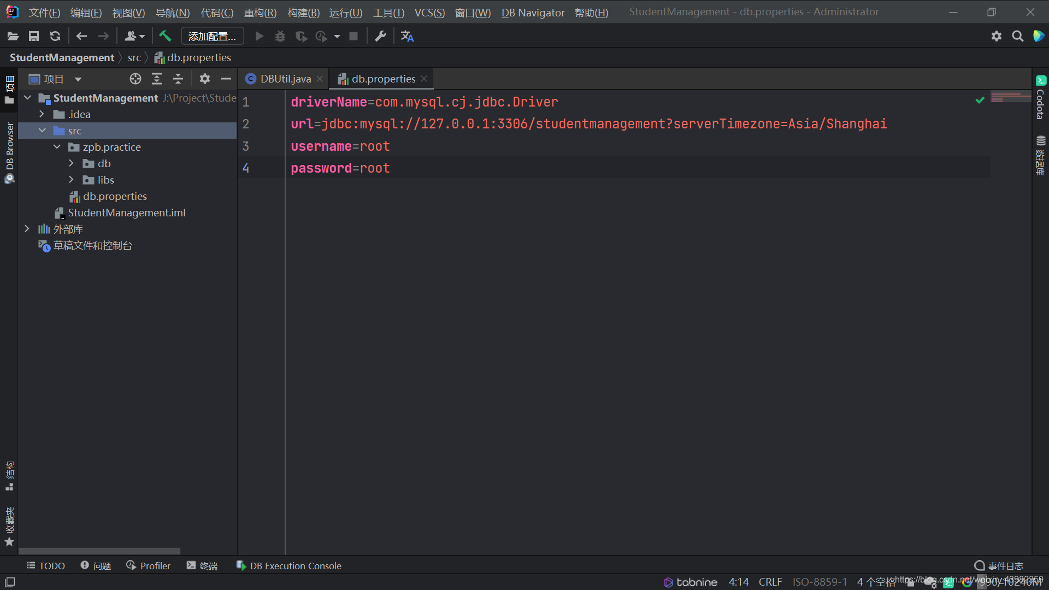Open project panel gear options
The width and height of the screenshot is (1049, 590).
[205, 79]
